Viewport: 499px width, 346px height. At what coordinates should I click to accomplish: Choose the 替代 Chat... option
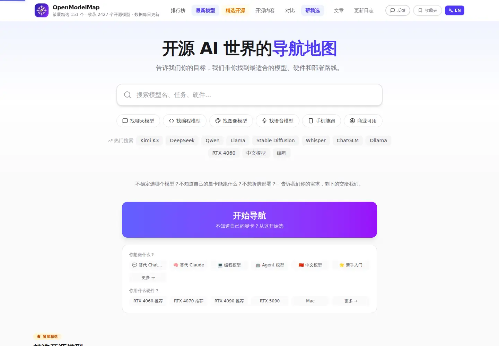point(148,265)
